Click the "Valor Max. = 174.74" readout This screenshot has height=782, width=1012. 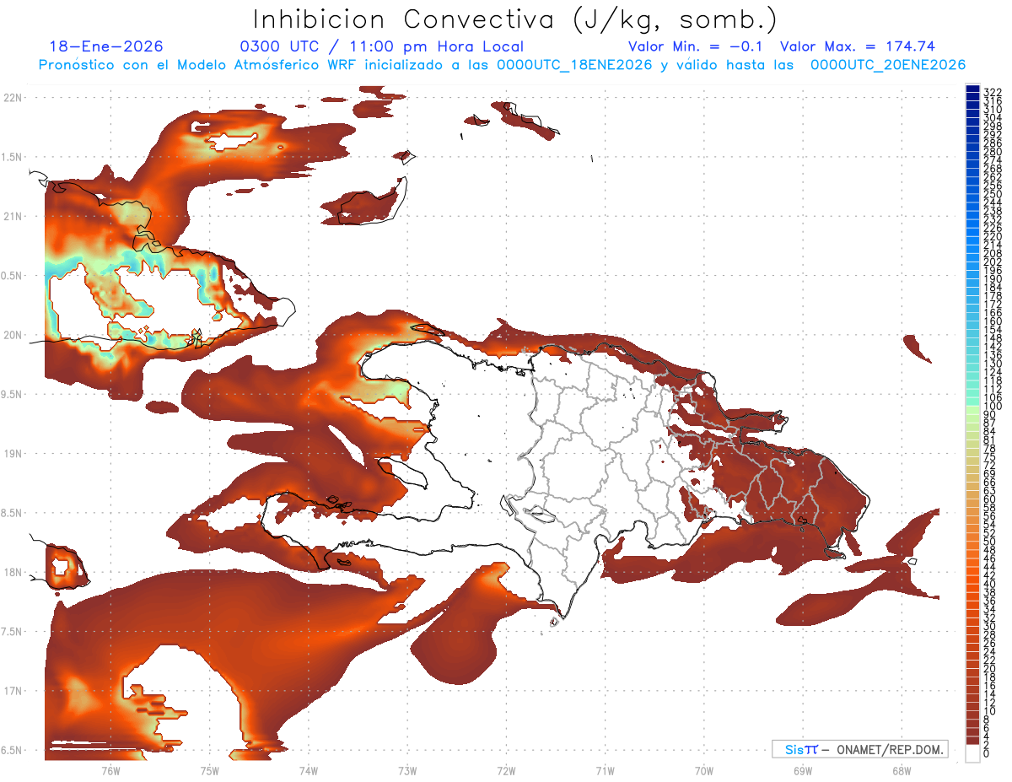click(x=858, y=46)
